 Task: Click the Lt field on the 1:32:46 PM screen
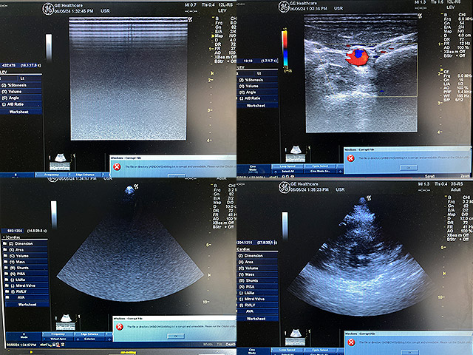click(30, 78)
